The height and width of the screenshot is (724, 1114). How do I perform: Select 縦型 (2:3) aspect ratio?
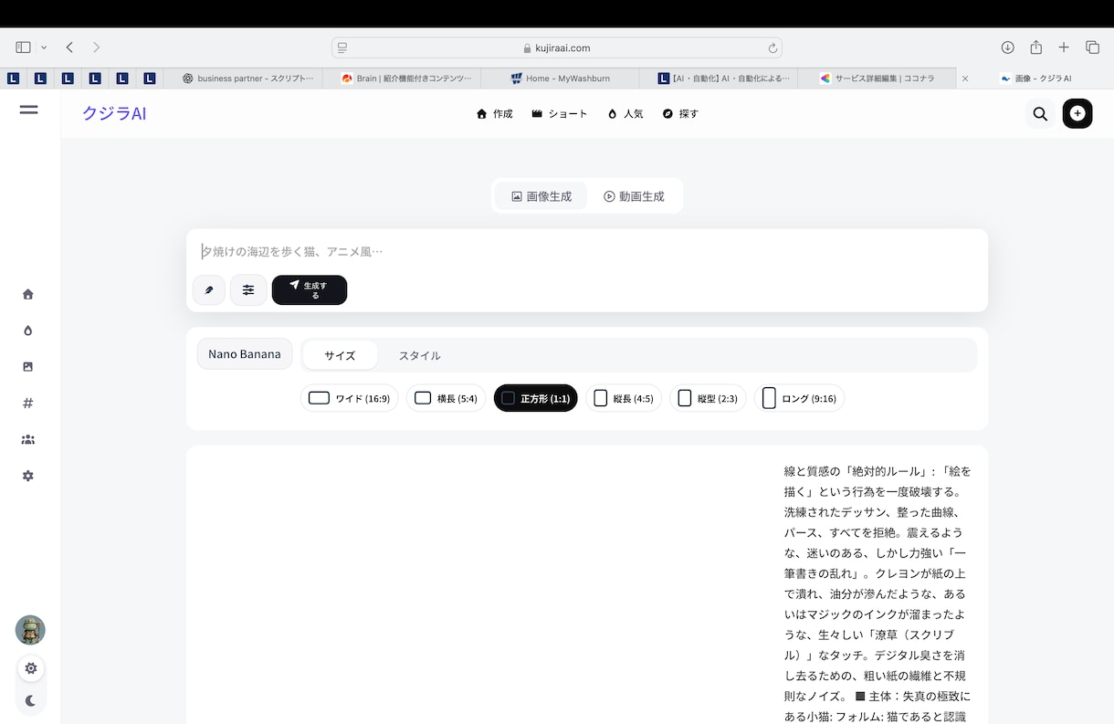click(x=708, y=398)
